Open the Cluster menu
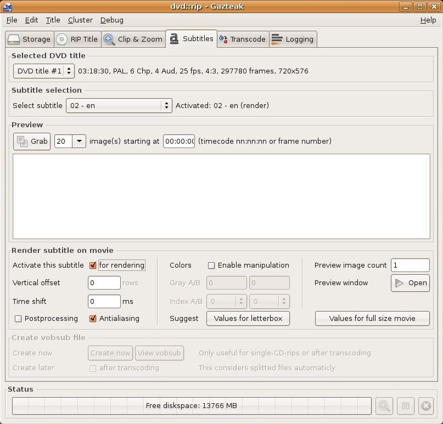Image resolution: width=443 pixels, height=424 pixels. coord(80,20)
